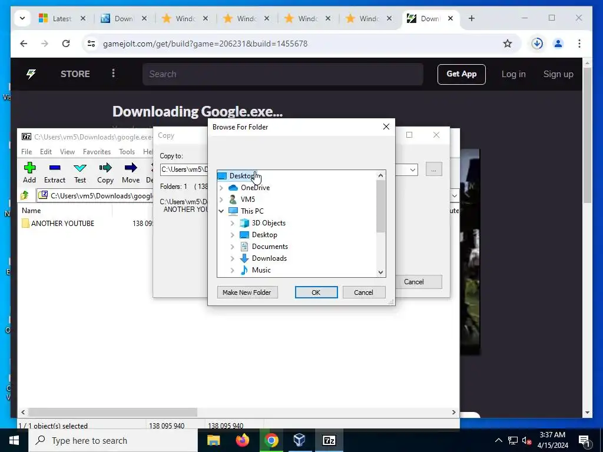Open the 7-Zip Favorites menu

click(97, 152)
